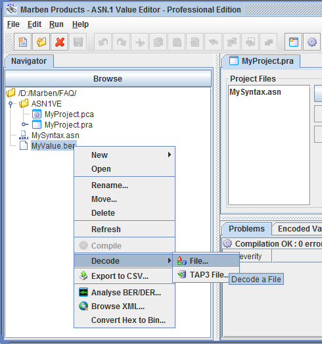Screen dimensions: 322x344
Task: Click the Import document-with-arrow toolbar icon
Action: (x=195, y=42)
